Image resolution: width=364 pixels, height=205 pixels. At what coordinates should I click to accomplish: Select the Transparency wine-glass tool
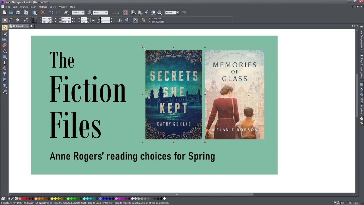tap(5, 74)
